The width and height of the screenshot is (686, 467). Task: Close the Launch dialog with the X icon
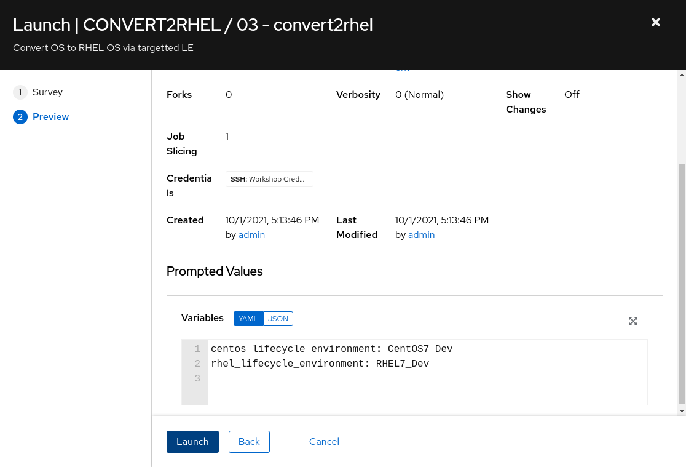(x=655, y=22)
